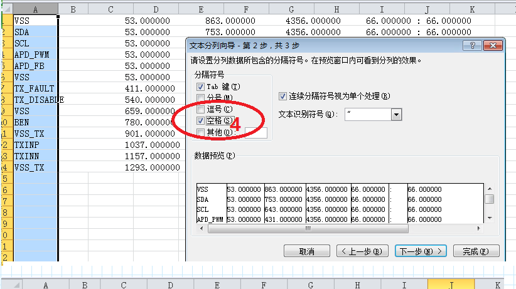Click data preview horizontal scroll left arrow
The width and height of the screenshot is (516, 289).
202,228
